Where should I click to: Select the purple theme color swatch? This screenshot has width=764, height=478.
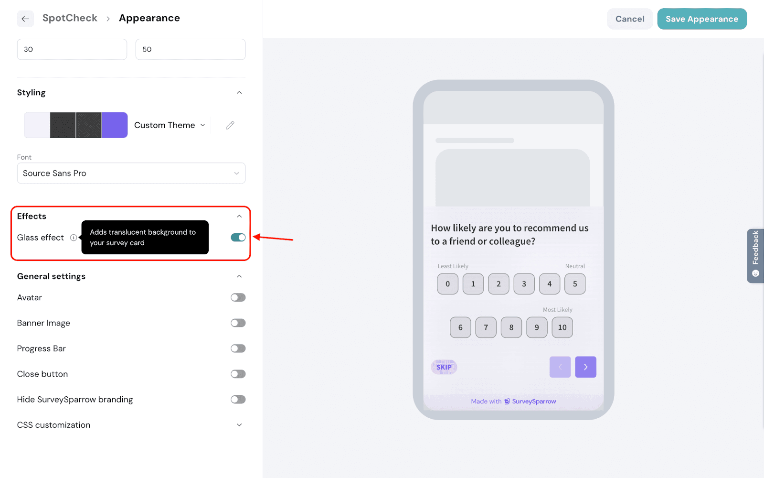pyautogui.click(x=115, y=125)
